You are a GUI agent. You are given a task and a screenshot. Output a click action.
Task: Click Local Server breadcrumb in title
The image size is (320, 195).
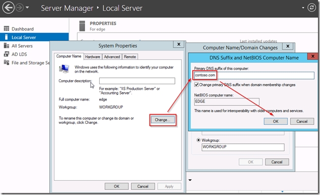point(122,8)
